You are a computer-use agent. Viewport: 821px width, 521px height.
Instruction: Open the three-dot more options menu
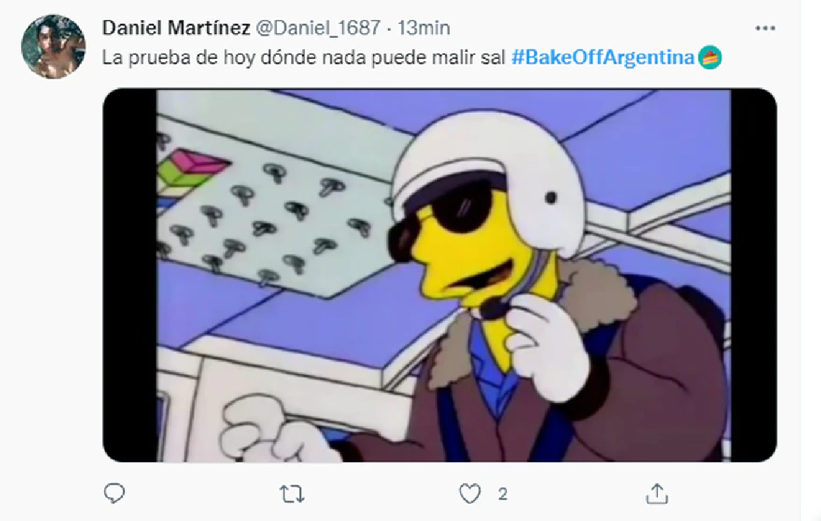(x=764, y=28)
